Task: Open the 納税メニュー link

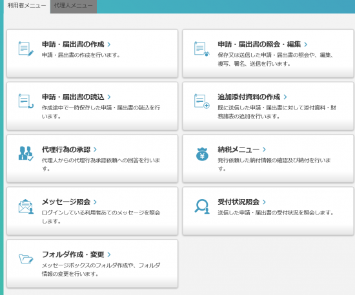Action: coord(238,149)
